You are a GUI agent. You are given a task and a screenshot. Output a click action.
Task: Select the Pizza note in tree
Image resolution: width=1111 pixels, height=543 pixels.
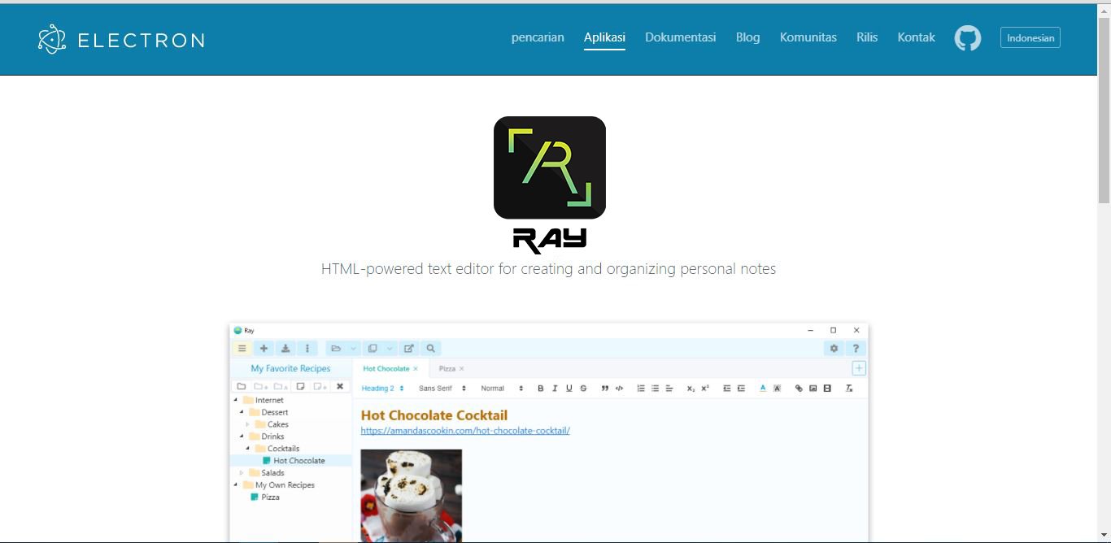[x=265, y=497]
